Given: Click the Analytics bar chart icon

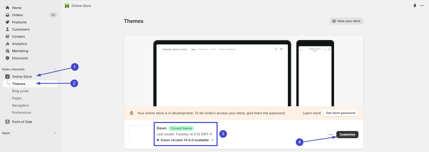Looking at the screenshot, I should 7,44.
